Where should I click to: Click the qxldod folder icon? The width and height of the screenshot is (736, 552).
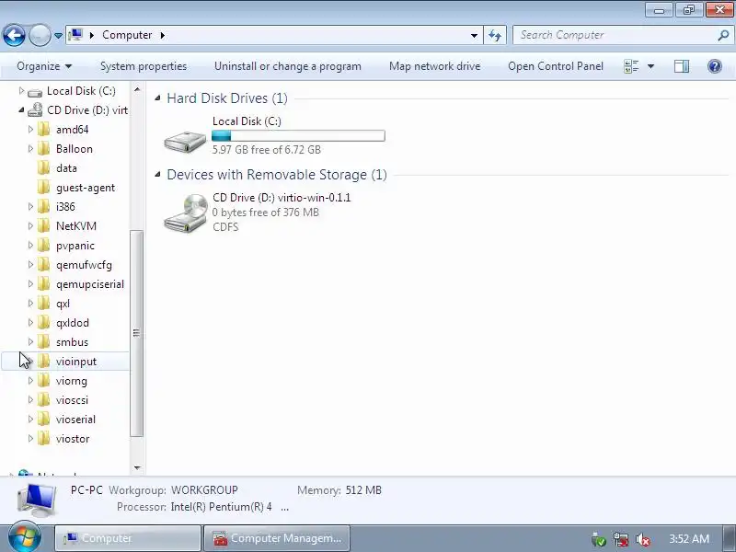43,323
